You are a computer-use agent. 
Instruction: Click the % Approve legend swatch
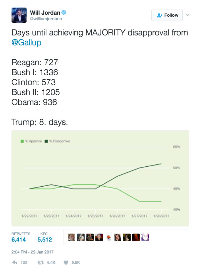[x=22, y=141]
